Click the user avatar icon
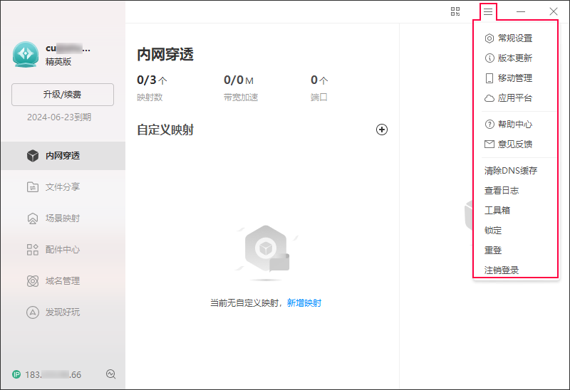The height and width of the screenshot is (390, 570). tap(26, 54)
